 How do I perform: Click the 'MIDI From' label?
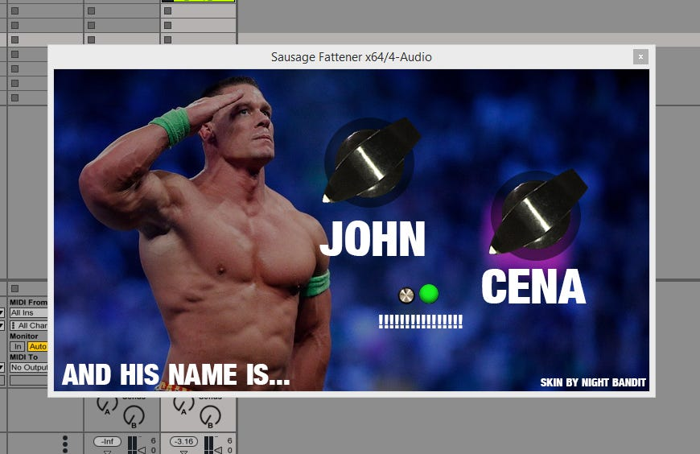click(28, 303)
